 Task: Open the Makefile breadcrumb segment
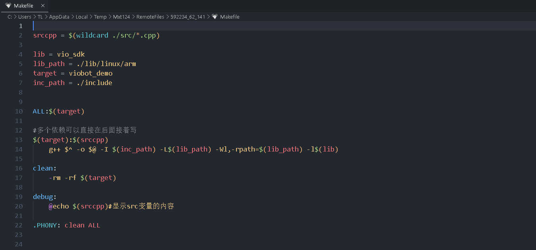[x=230, y=17]
